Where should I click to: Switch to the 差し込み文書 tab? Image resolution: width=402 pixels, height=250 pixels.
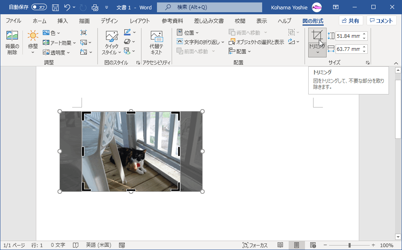tap(209, 21)
